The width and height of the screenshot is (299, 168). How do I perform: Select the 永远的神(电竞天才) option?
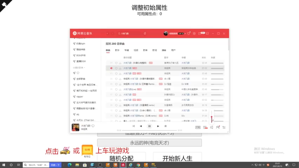[x=149, y=143]
